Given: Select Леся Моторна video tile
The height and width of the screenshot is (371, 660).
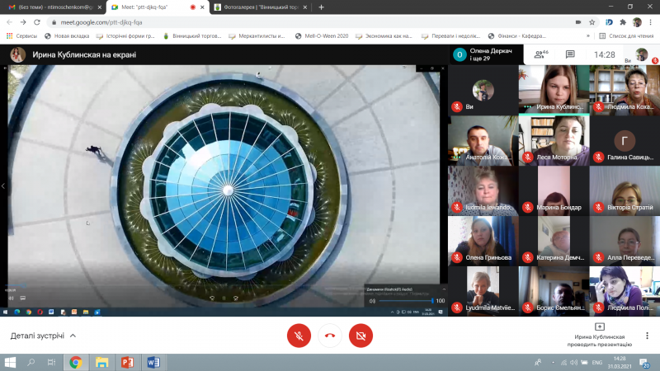Looking at the screenshot, I should (554, 140).
